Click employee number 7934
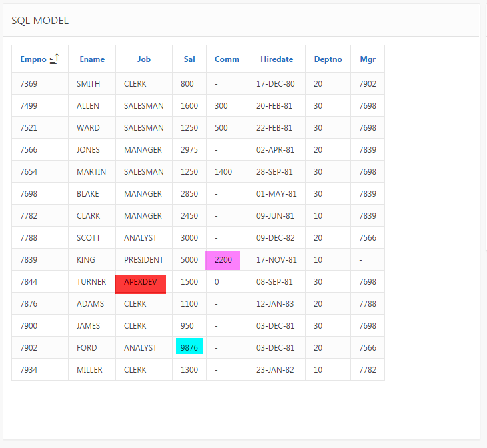 [29, 370]
